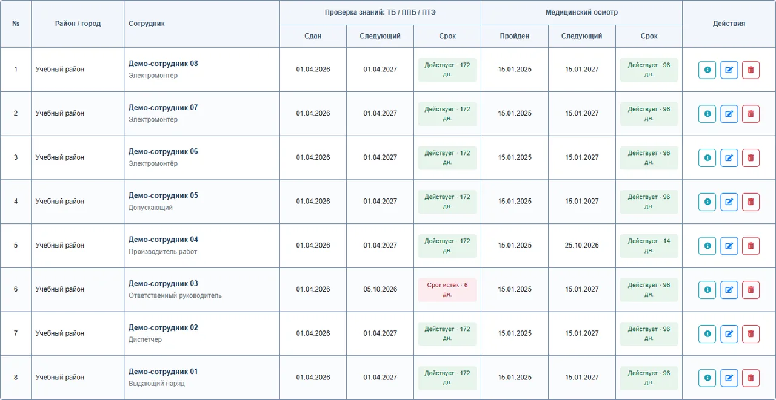Click the Действует · 14 дн. badge
This screenshot has width=776, height=400.
point(649,246)
